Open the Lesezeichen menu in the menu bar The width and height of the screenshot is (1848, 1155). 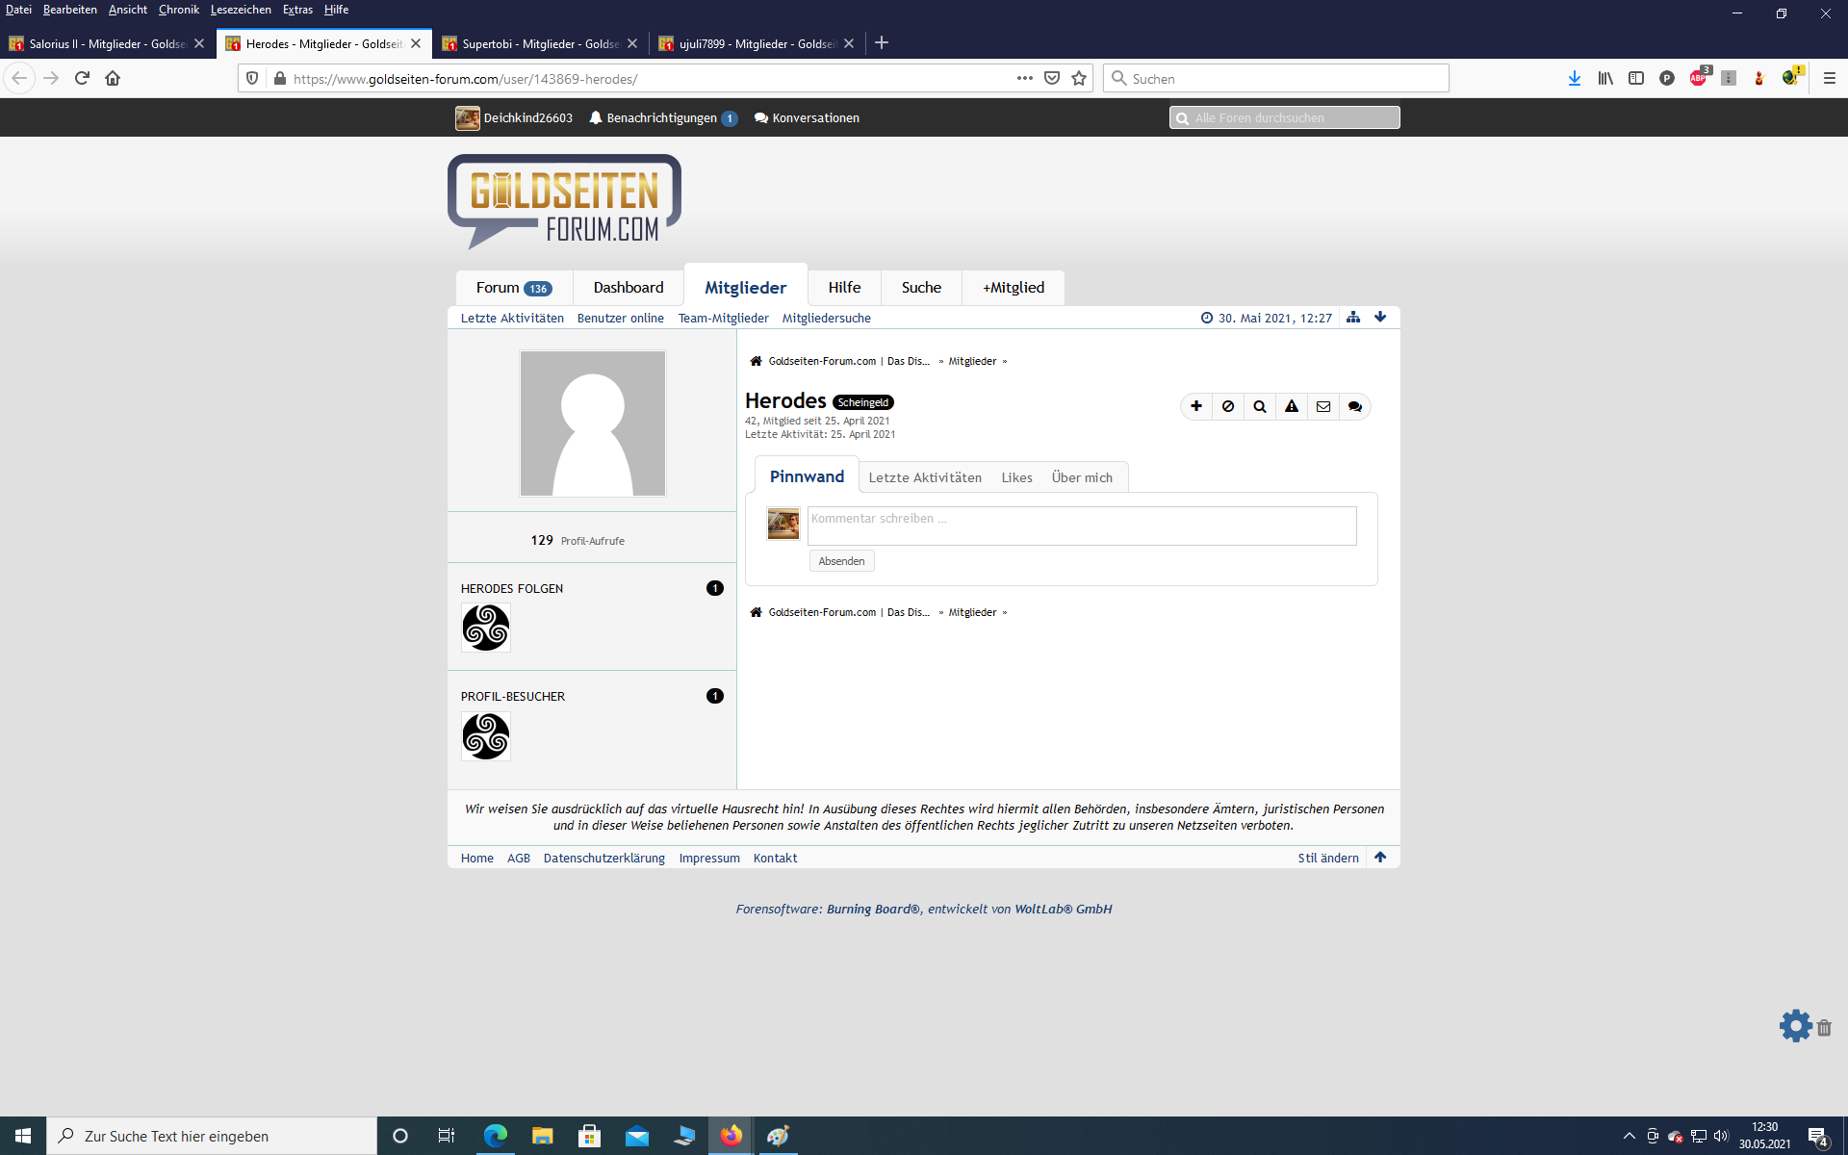241,10
